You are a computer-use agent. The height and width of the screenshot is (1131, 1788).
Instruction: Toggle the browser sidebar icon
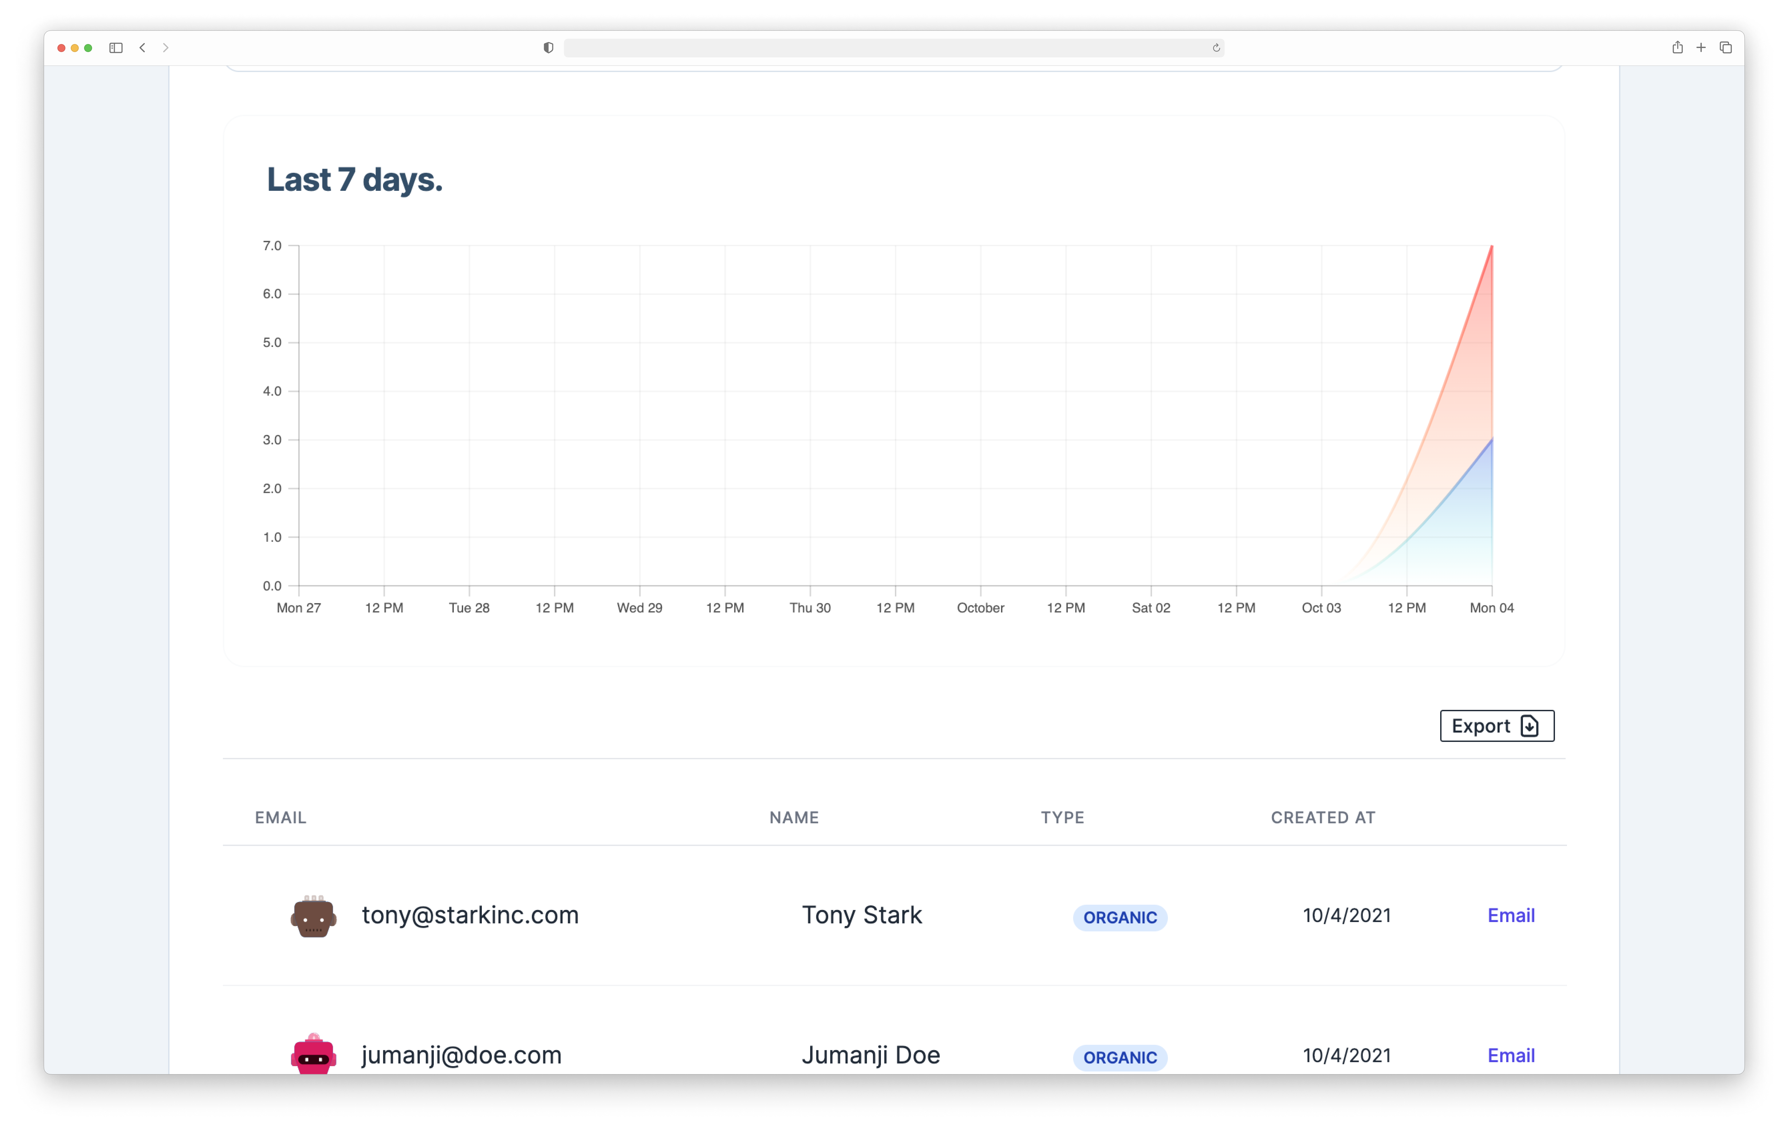tap(116, 48)
